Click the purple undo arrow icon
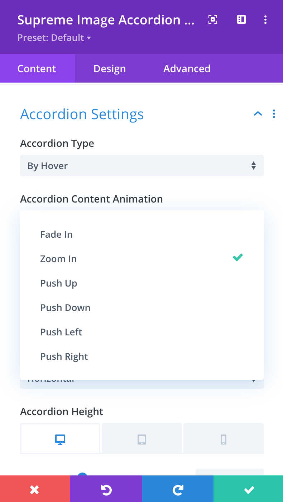Image resolution: width=283 pixels, height=502 pixels. click(x=106, y=489)
